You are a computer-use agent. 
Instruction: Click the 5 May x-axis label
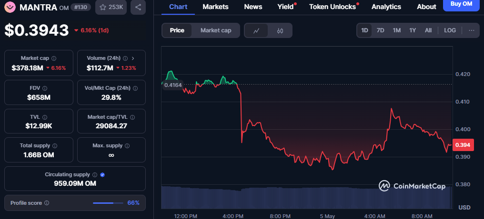click(327, 216)
